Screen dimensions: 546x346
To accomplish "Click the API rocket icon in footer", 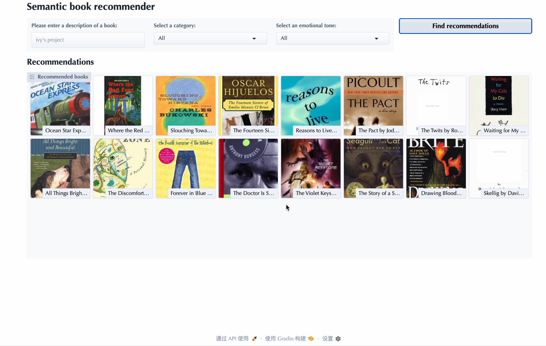I will (x=254, y=338).
